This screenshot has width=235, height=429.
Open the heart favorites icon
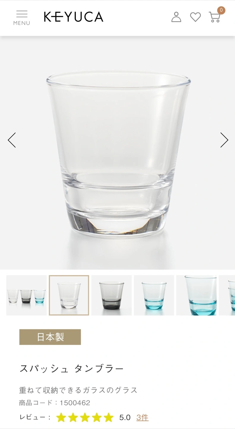[195, 17]
